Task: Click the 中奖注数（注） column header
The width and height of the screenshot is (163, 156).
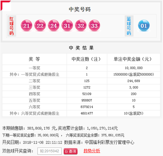Action: click(87, 59)
